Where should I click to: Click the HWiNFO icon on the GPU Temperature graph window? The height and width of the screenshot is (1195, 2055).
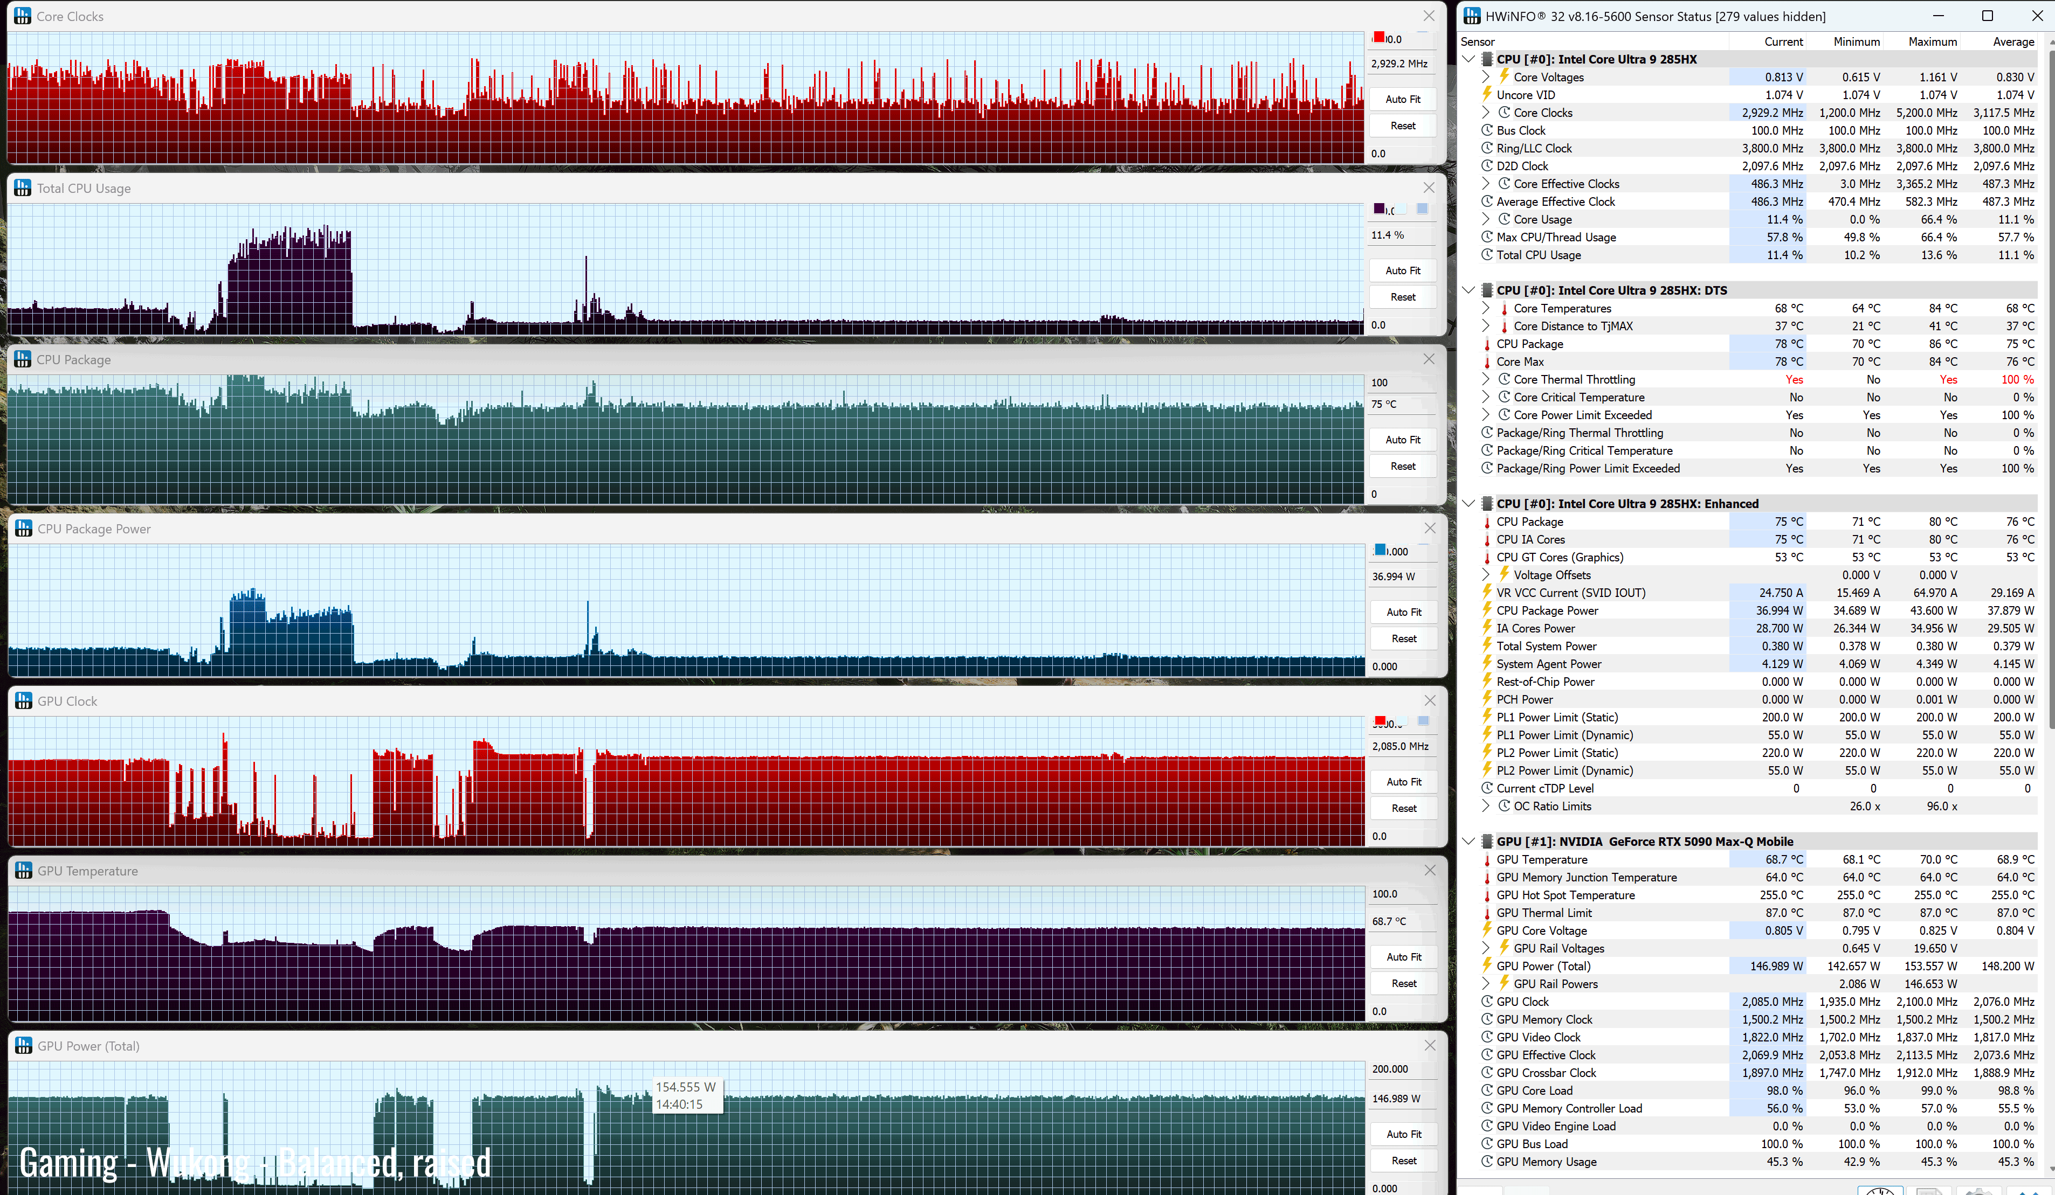click(x=24, y=871)
